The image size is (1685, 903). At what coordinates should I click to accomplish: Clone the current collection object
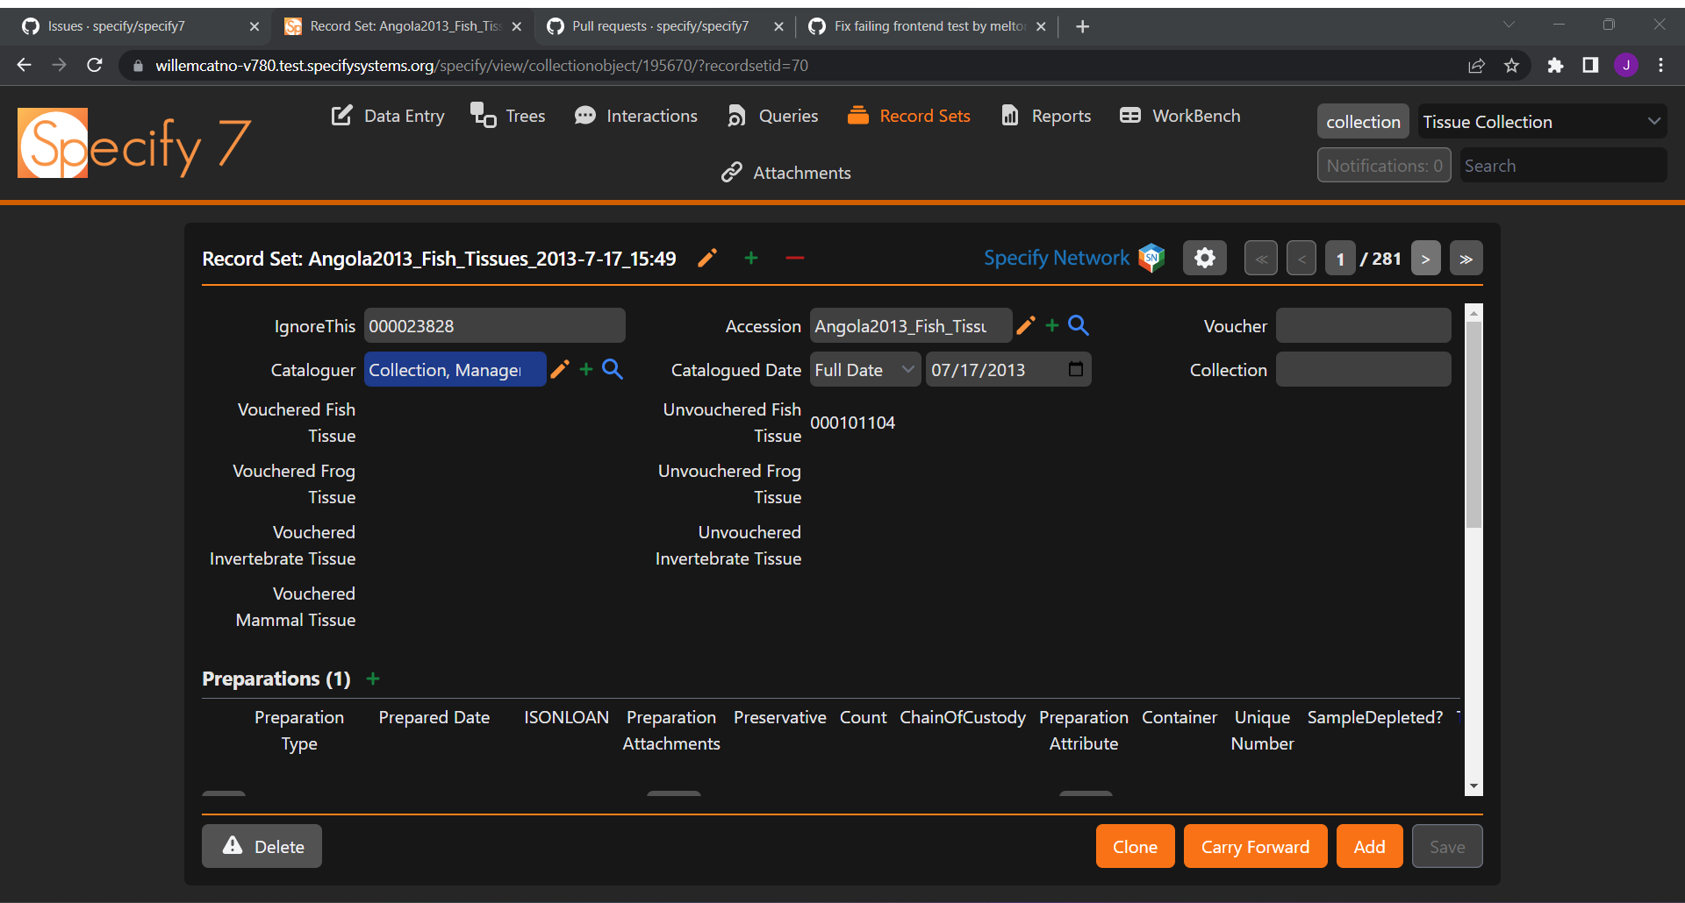tap(1134, 845)
